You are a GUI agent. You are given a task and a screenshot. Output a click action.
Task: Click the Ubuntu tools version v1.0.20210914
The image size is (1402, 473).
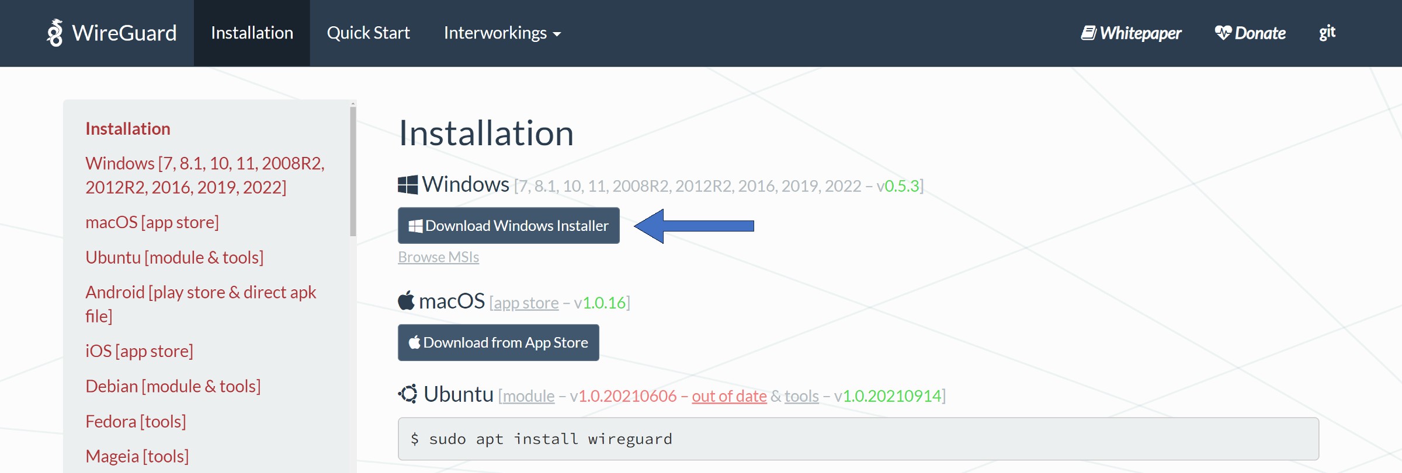click(x=887, y=397)
